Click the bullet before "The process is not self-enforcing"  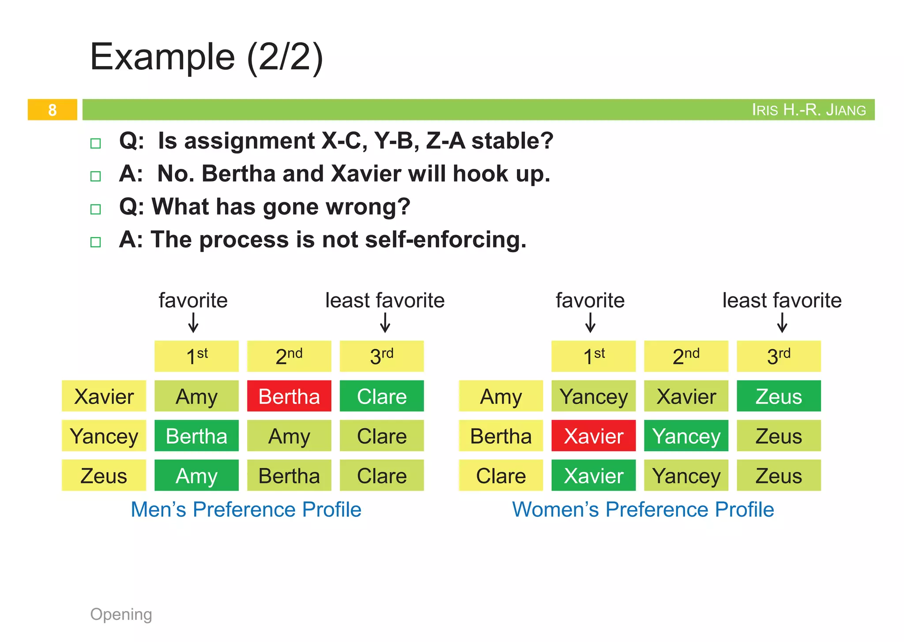click(95, 242)
